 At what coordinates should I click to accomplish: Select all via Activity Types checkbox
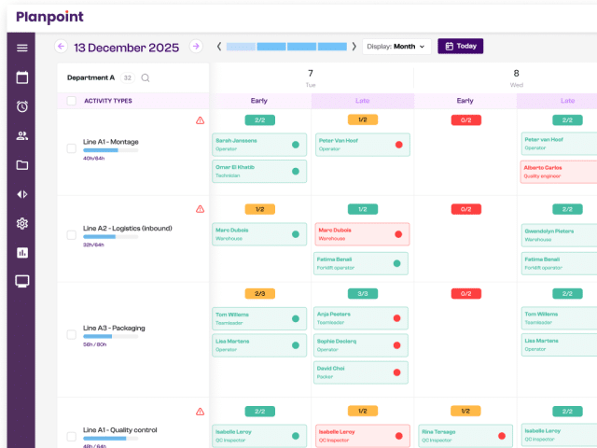(72, 101)
